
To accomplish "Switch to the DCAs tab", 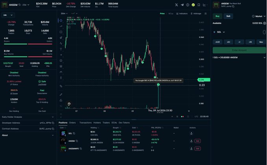I will pyautogui.click(x=114, y=123).
